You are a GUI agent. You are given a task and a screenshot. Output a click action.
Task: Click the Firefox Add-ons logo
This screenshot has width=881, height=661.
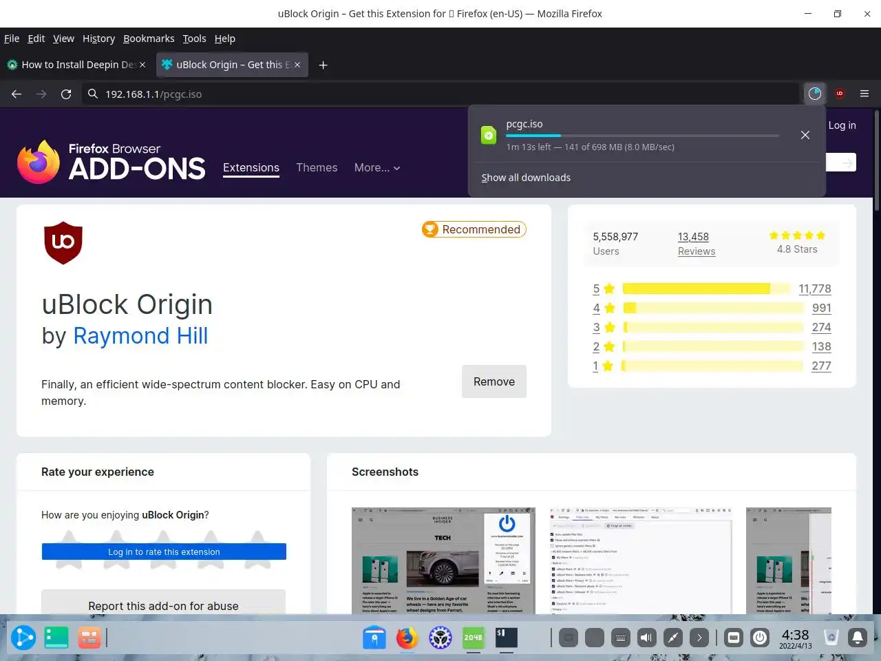tap(111, 162)
